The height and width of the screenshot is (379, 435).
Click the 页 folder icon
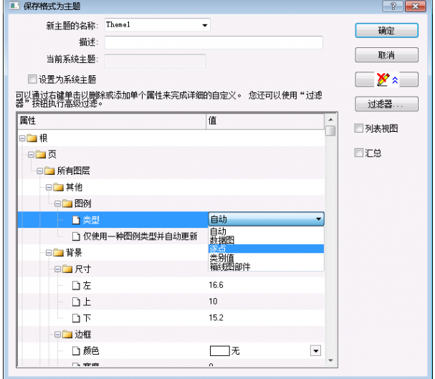coord(41,154)
